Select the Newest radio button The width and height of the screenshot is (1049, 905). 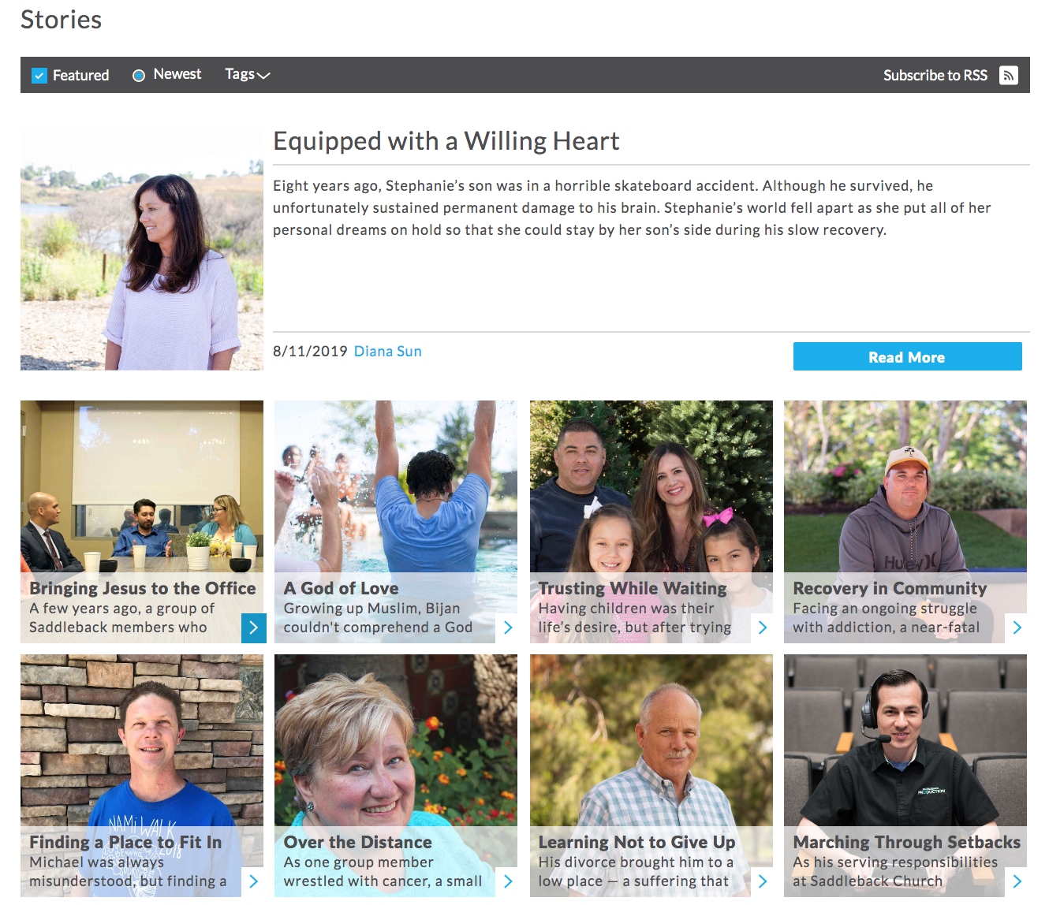139,76
